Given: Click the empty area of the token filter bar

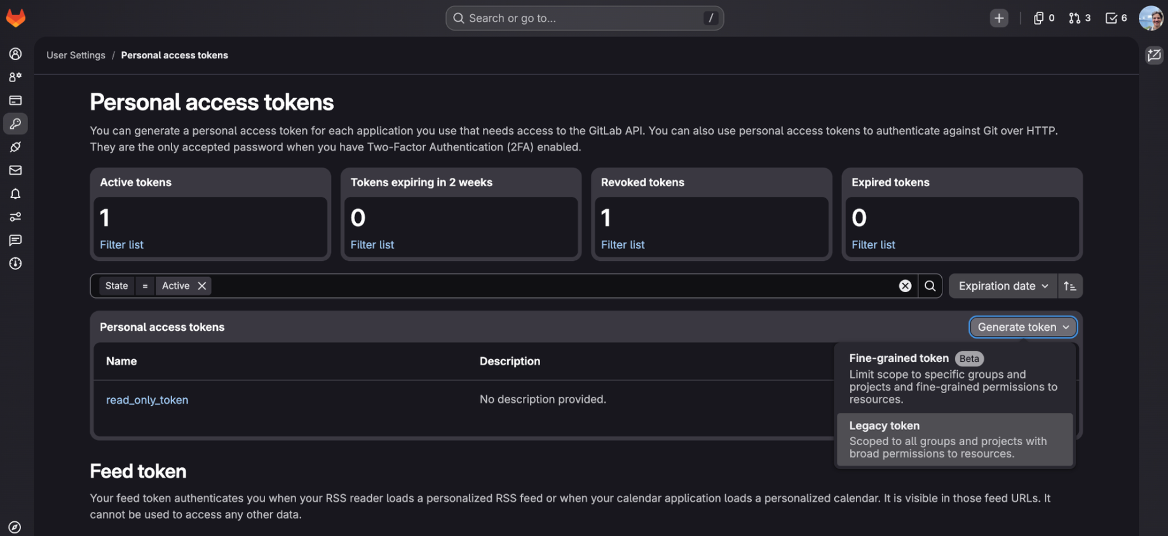Looking at the screenshot, I should pos(553,286).
